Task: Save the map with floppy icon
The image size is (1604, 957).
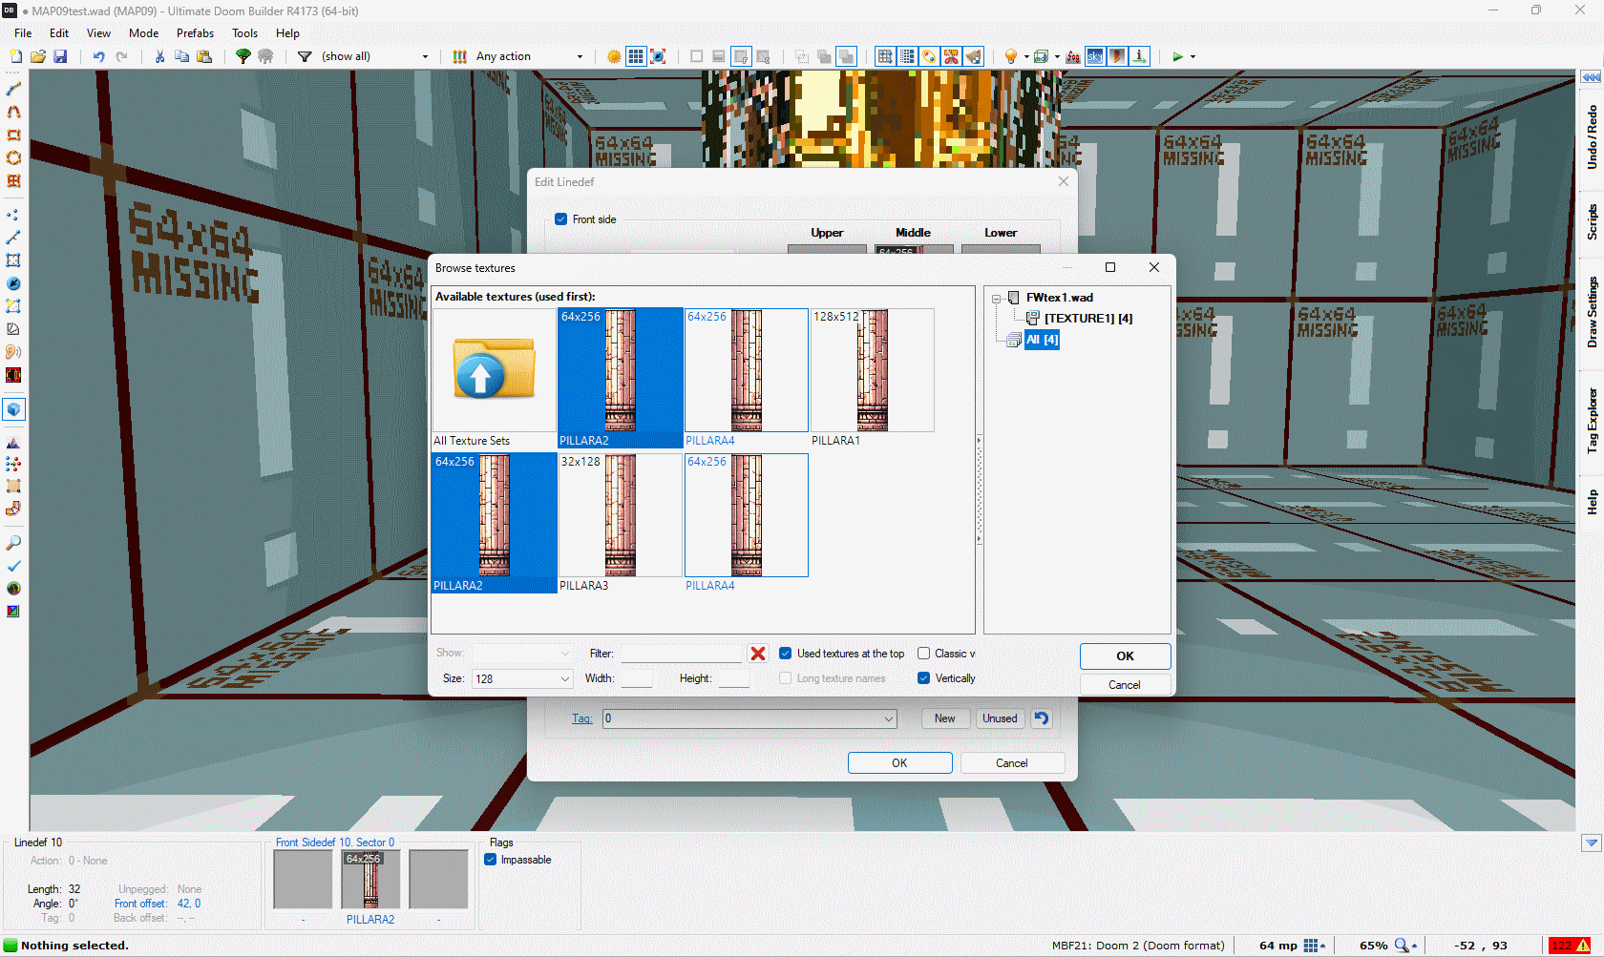Action: pos(60,56)
